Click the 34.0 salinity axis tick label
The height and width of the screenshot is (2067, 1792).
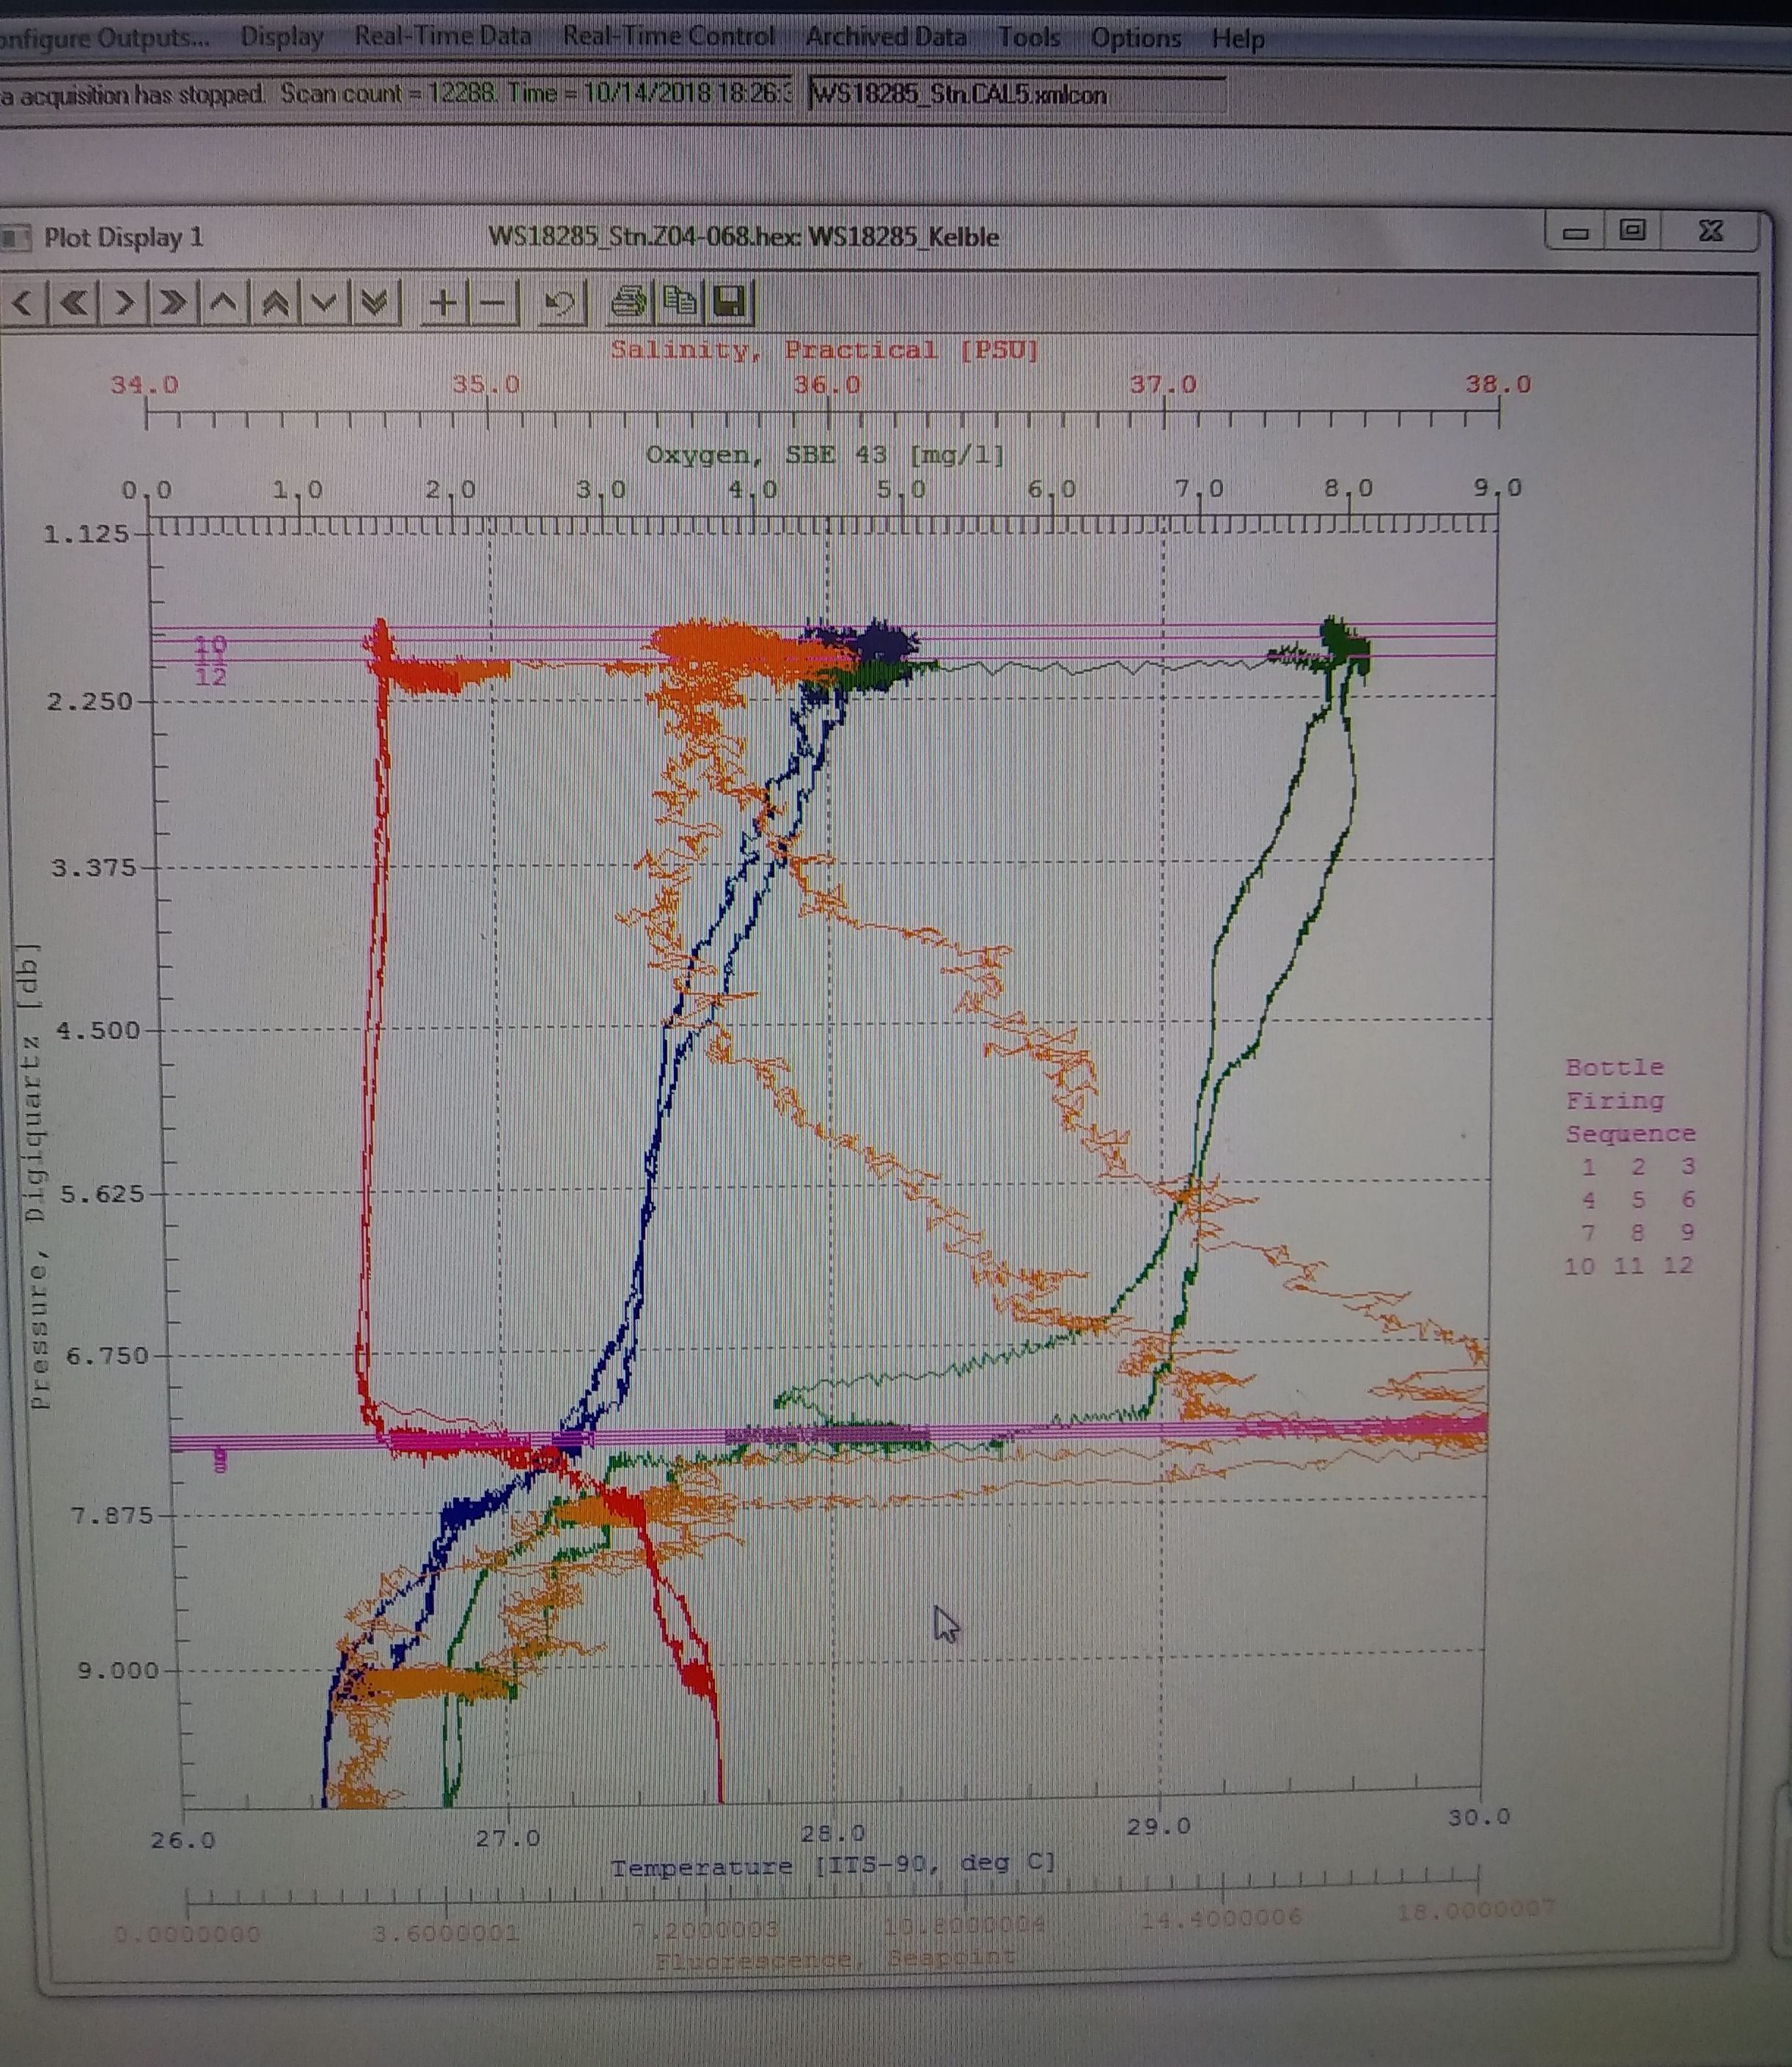(x=145, y=385)
